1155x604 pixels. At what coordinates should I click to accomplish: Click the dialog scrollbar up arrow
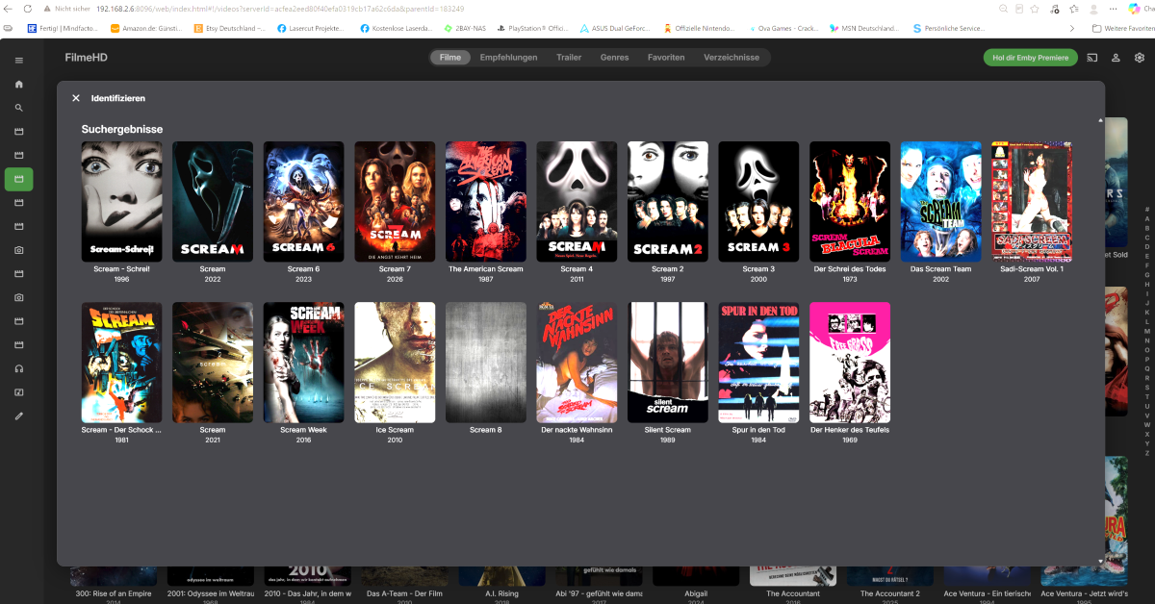tap(1100, 120)
